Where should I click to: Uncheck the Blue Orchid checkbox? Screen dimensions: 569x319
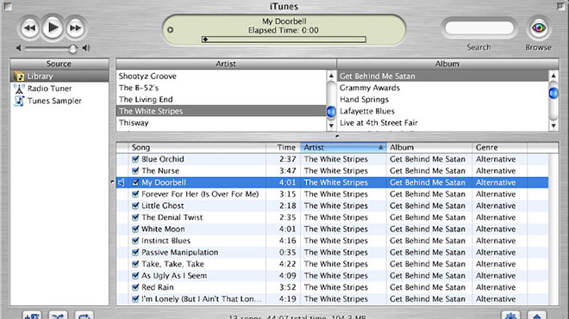135,159
